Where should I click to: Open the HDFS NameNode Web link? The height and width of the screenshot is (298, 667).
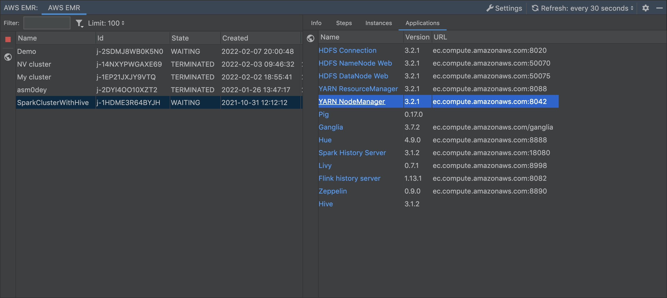pos(355,63)
